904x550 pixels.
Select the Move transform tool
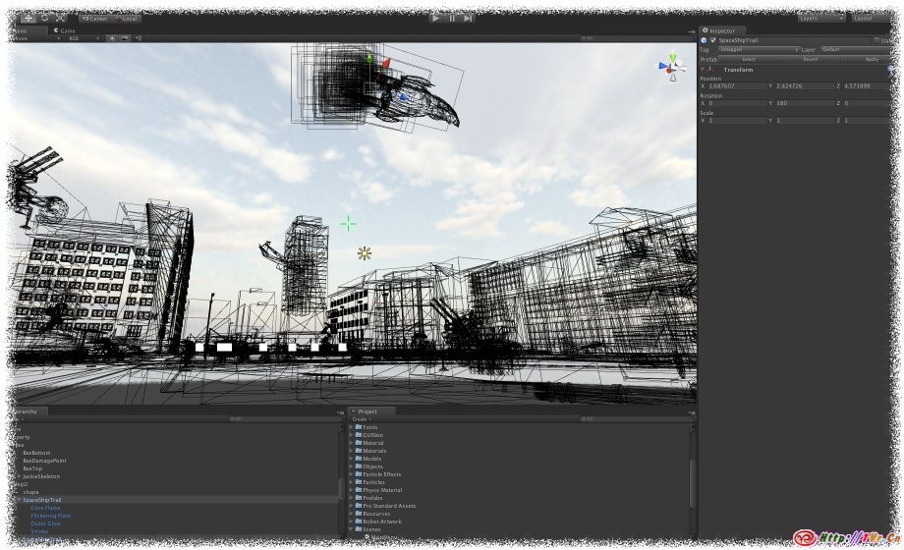click(x=28, y=18)
